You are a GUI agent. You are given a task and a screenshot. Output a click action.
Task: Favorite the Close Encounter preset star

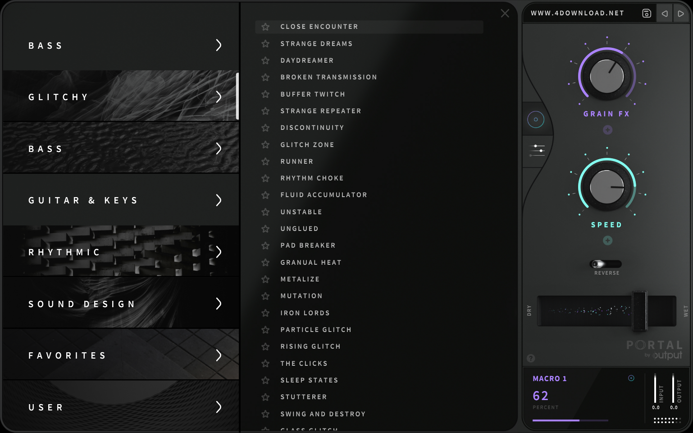(x=265, y=27)
